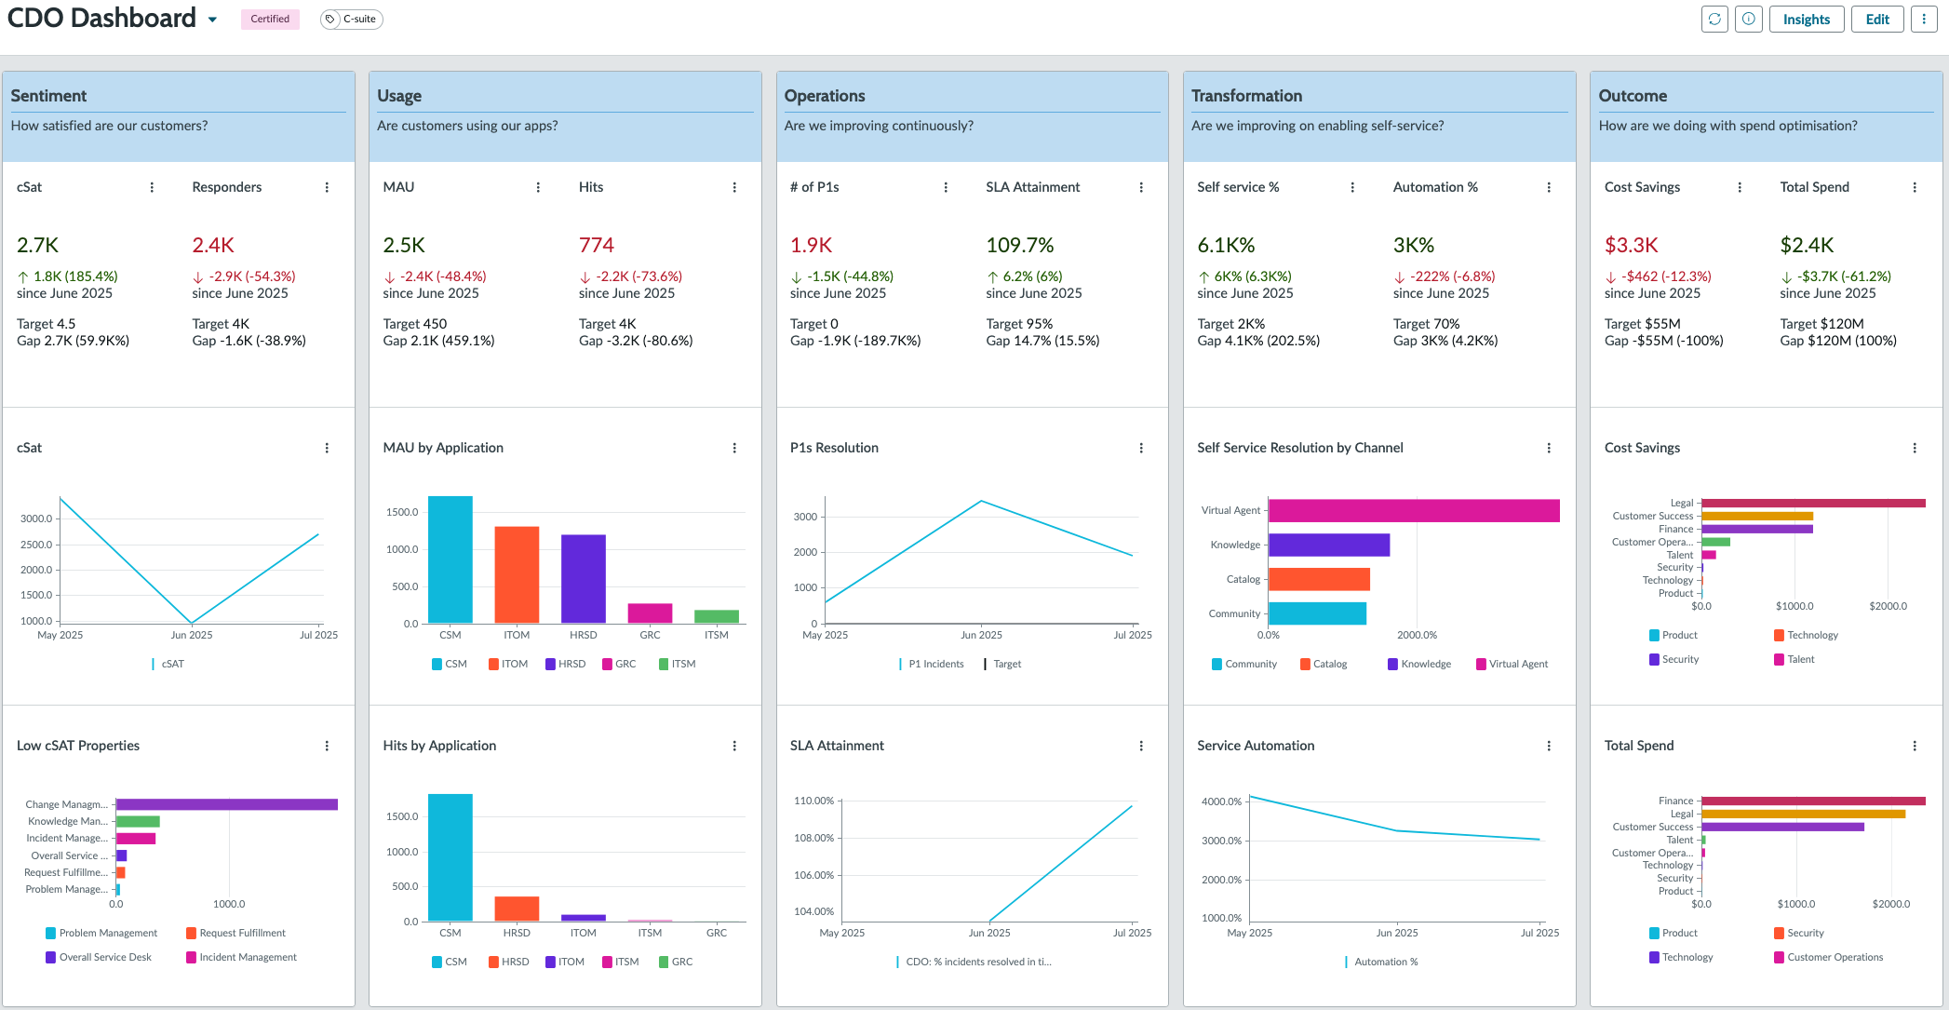Open the MAU by Application options menu
The image size is (1949, 1010).
click(x=734, y=448)
